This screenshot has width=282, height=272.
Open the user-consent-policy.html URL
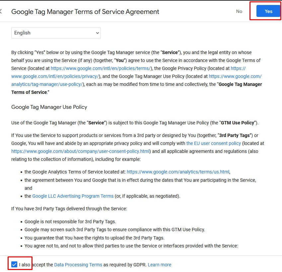(81, 151)
